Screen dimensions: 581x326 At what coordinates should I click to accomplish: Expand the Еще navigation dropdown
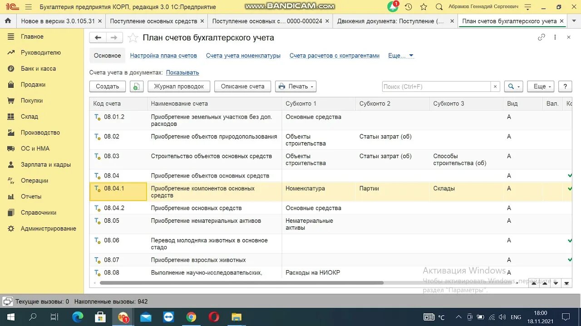click(401, 56)
